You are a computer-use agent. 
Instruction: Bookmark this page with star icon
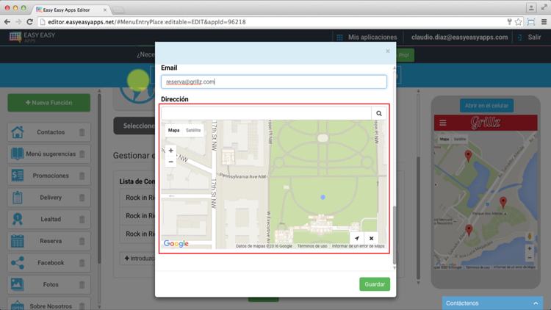tap(518, 22)
